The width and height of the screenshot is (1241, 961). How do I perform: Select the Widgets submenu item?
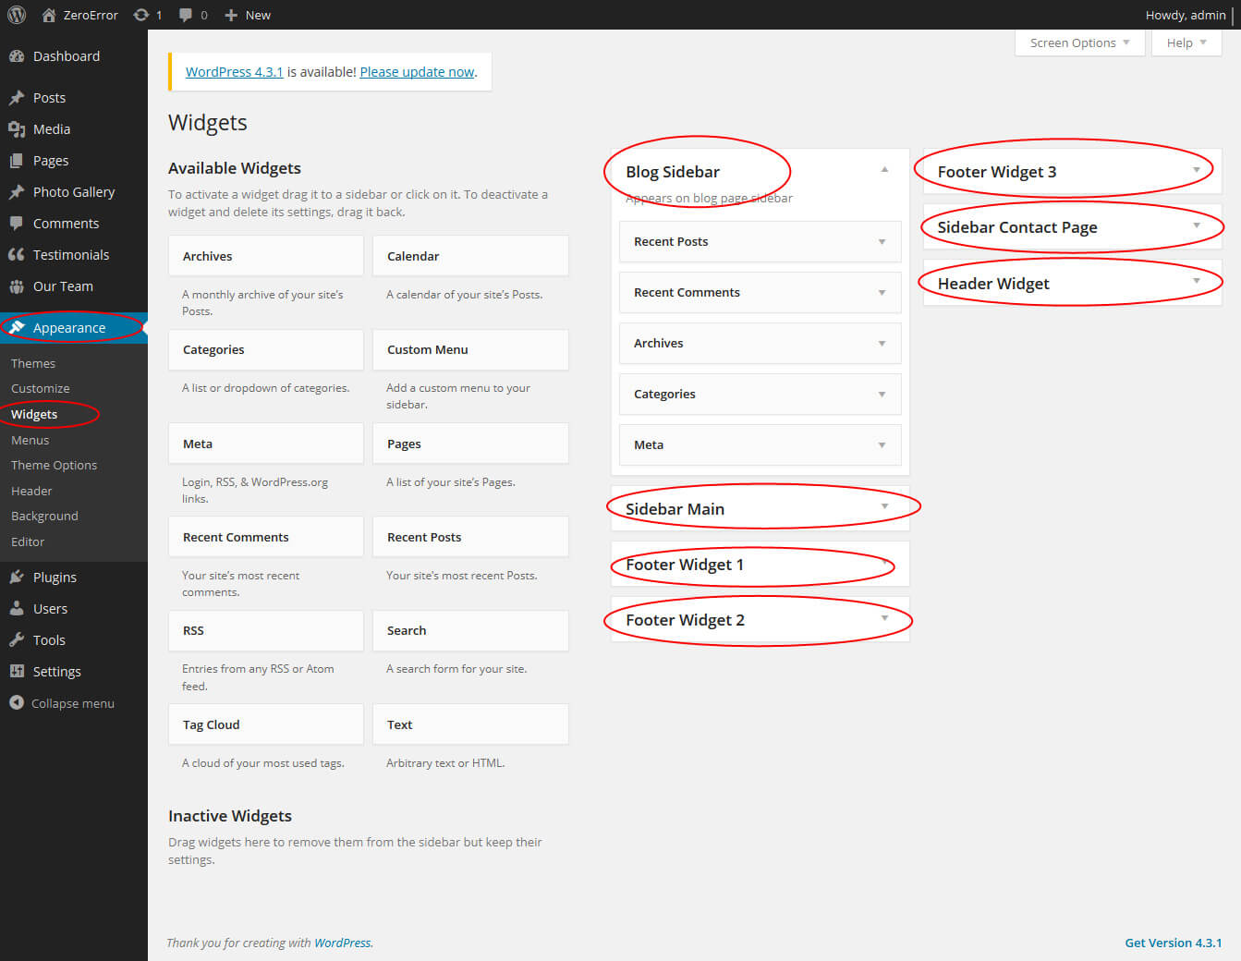pos(34,414)
